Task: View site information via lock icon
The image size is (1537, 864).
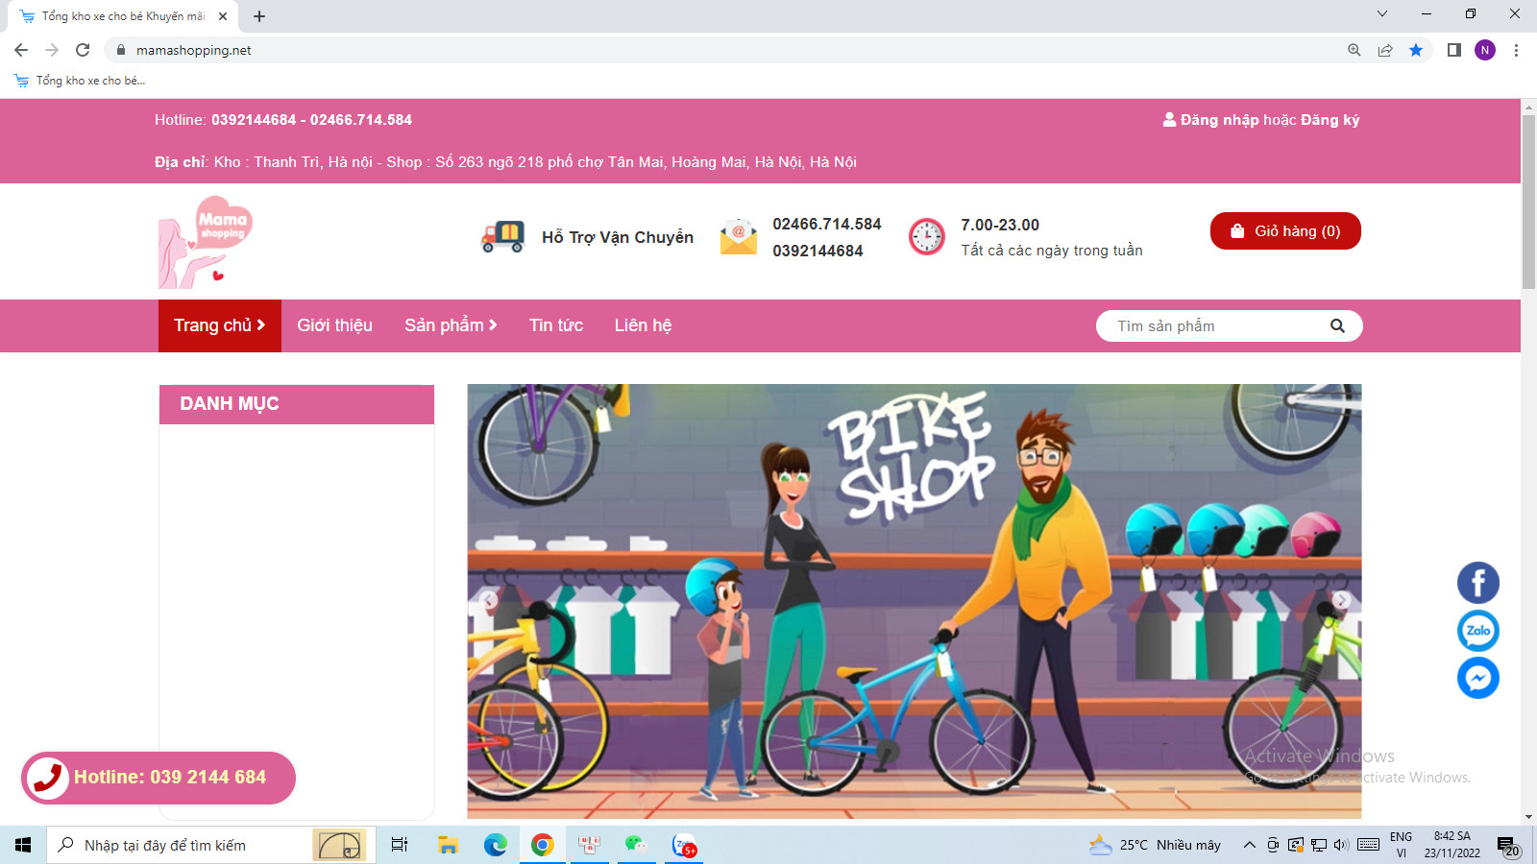Action: 121,50
